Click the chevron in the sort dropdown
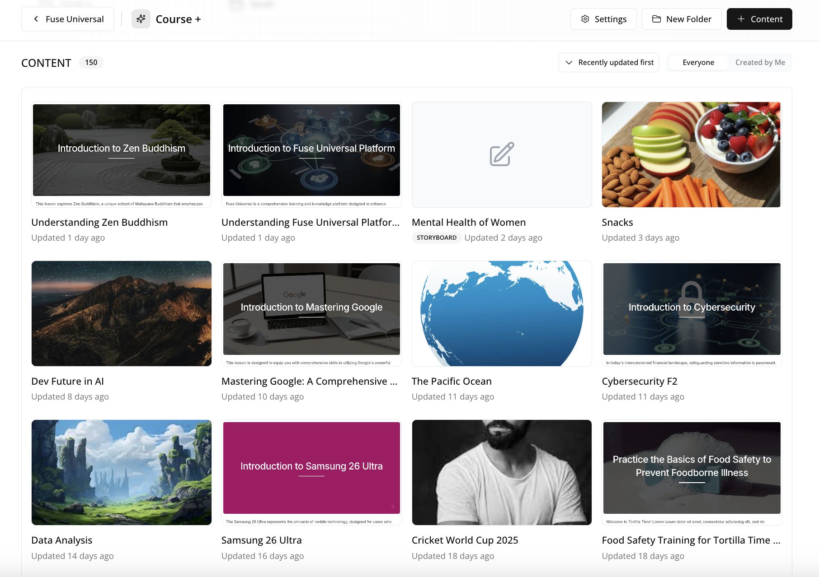This screenshot has width=819, height=577. click(x=569, y=62)
